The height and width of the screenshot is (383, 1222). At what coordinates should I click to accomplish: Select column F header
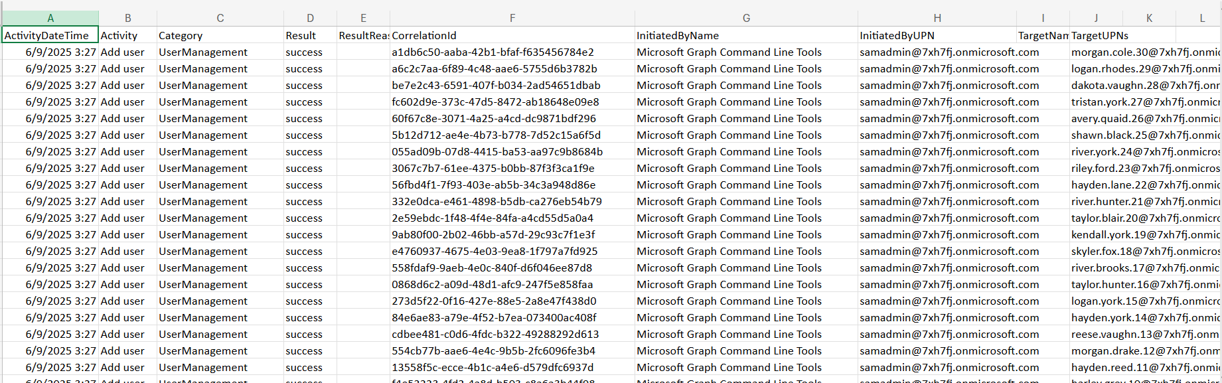pos(512,18)
